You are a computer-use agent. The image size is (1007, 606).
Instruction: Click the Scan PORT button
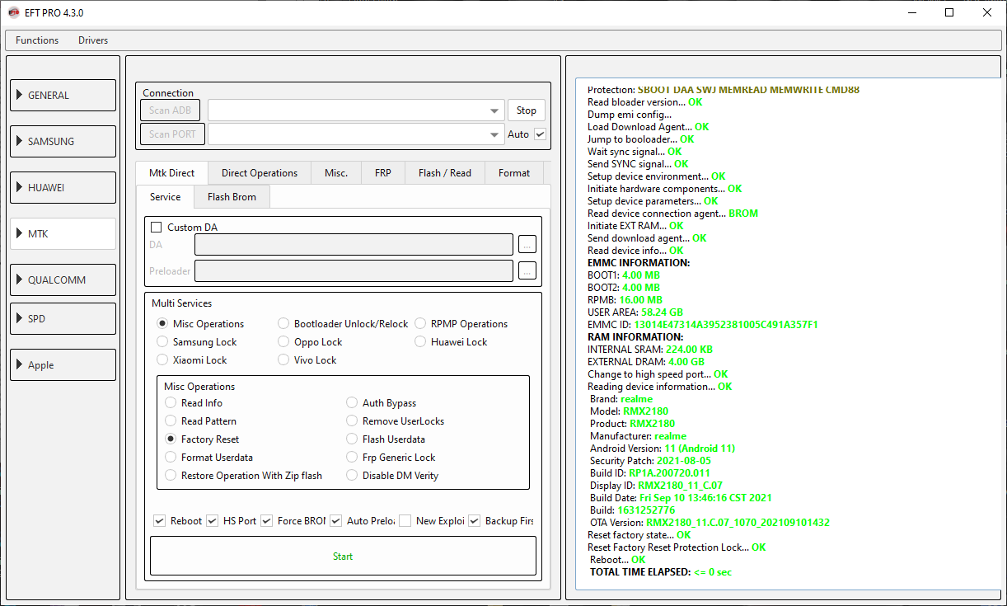point(172,134)
